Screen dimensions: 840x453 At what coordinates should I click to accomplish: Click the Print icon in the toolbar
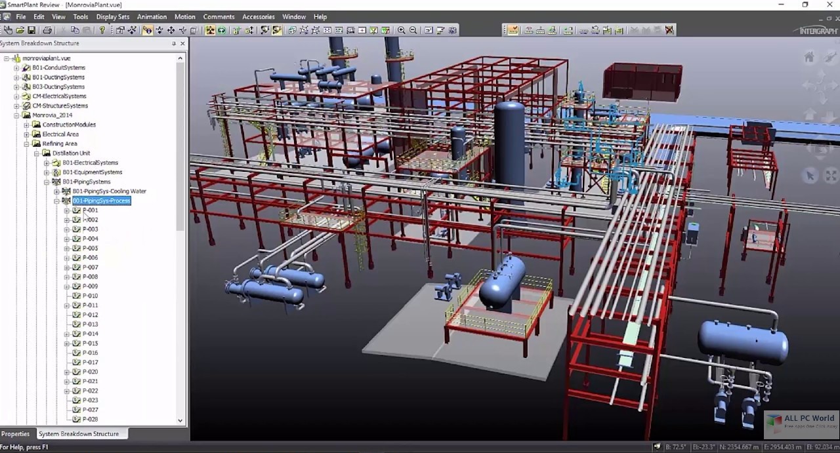coord(46,30)
